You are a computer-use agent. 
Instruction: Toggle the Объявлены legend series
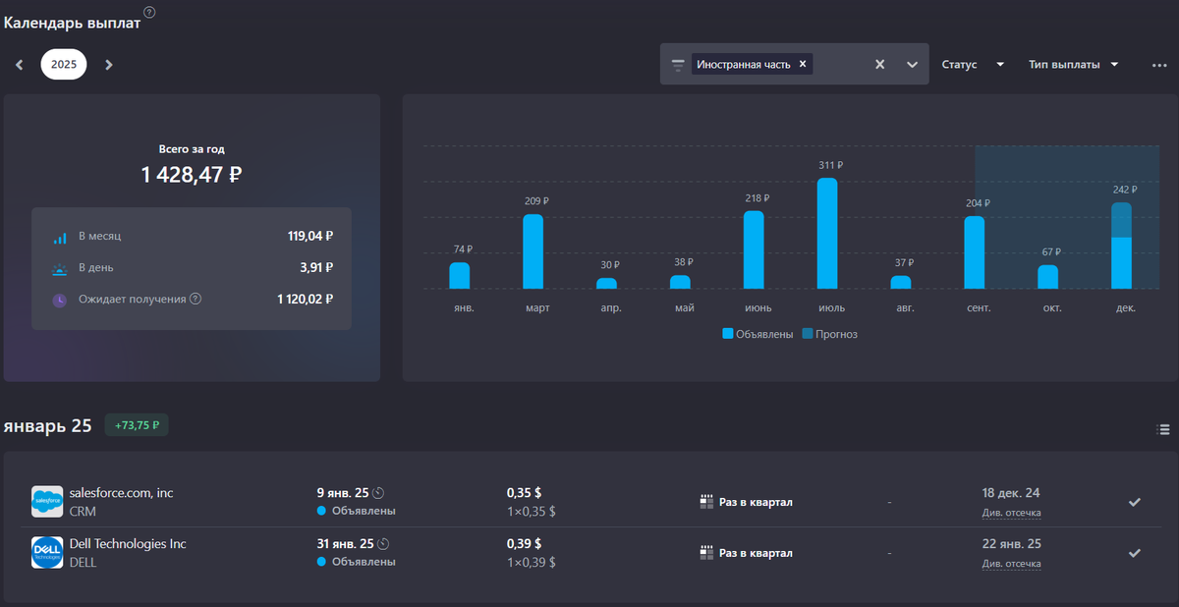tap(758, 334)
